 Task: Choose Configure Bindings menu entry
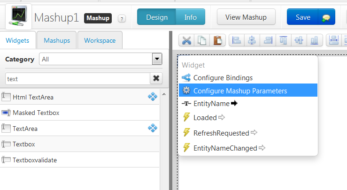[248, 77]
